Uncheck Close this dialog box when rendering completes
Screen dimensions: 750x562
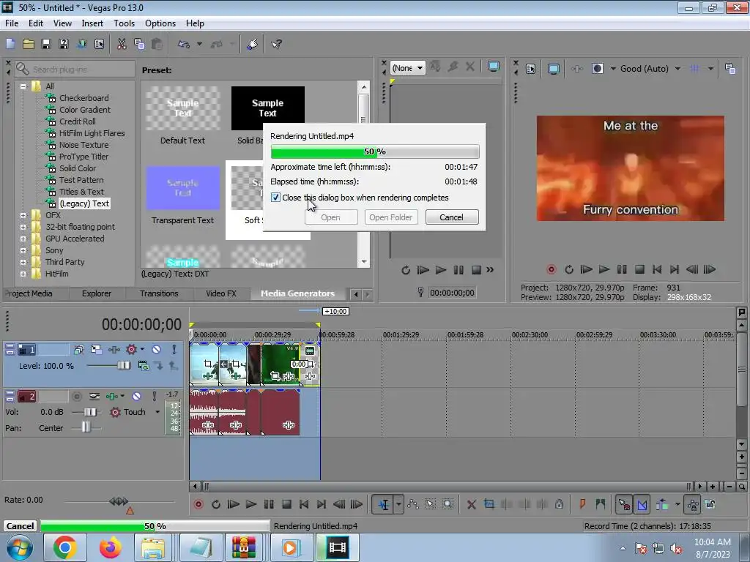275,198
